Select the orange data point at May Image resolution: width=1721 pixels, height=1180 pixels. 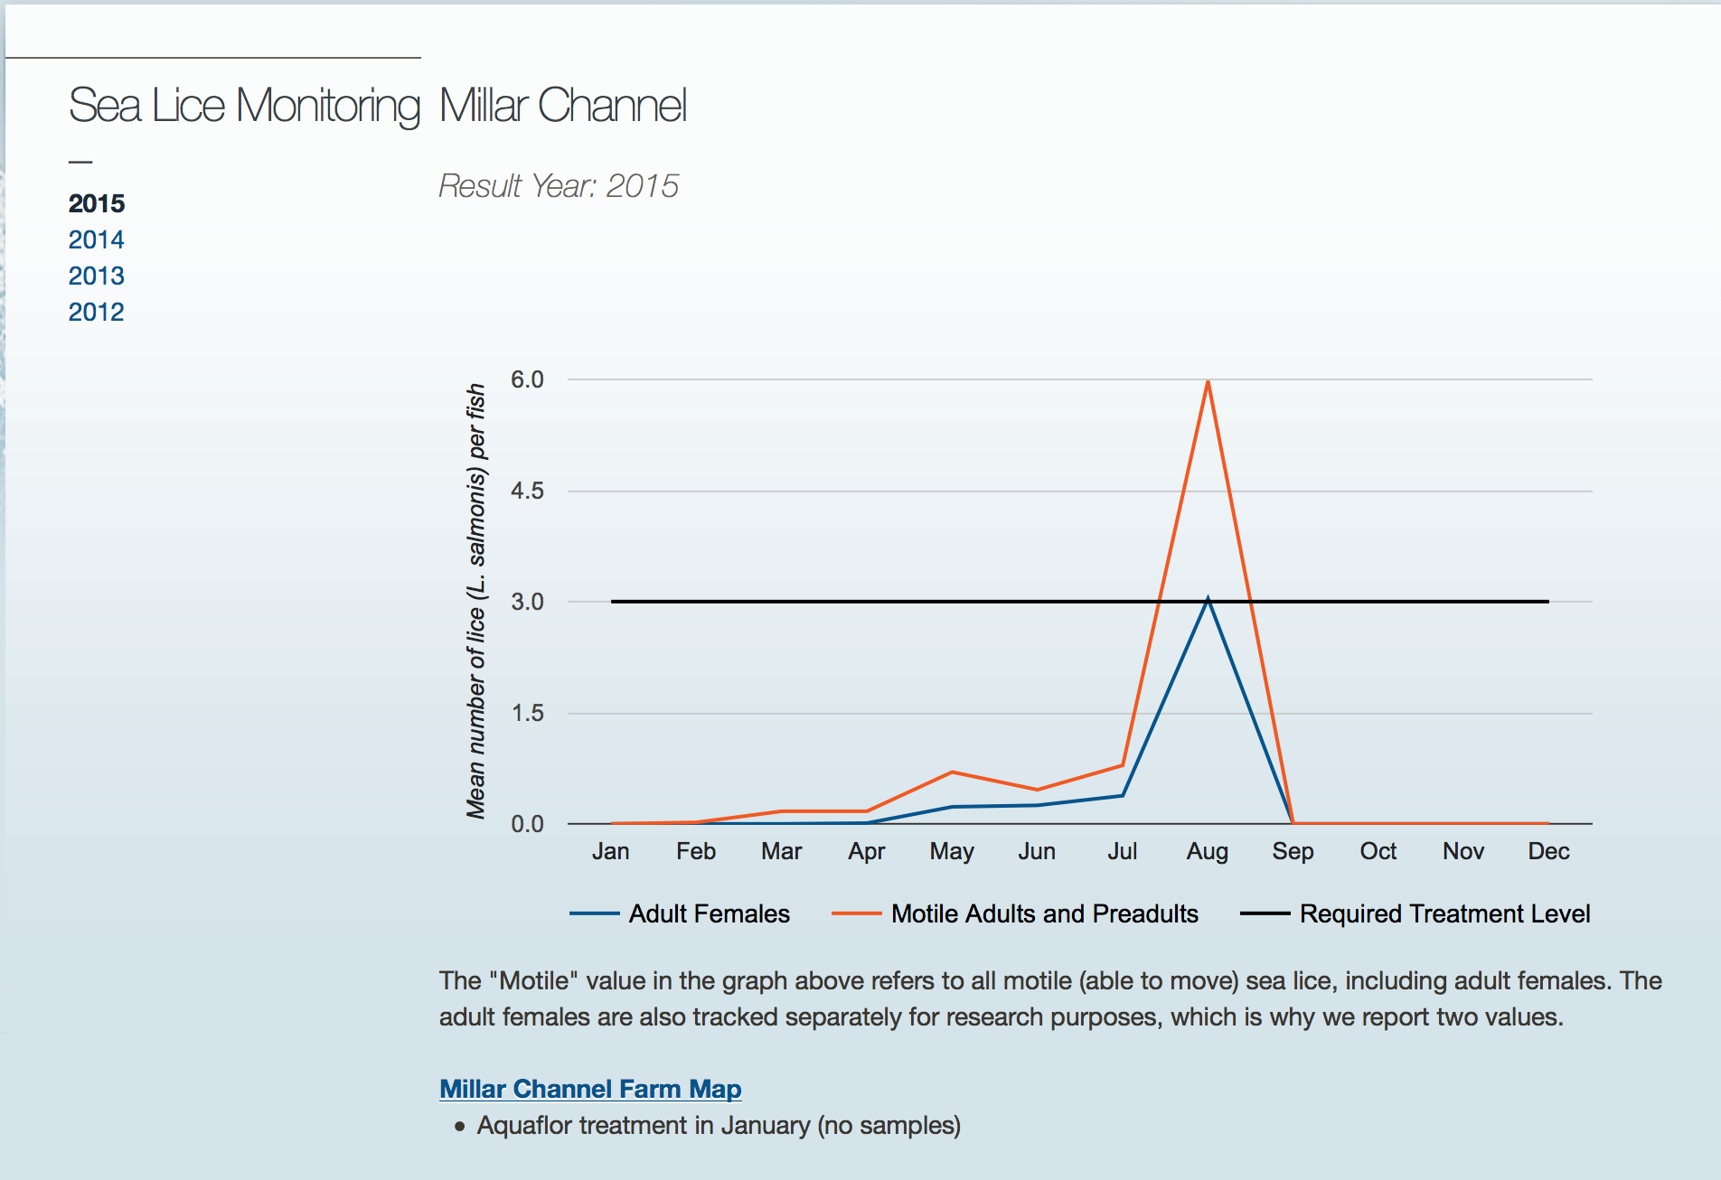952,773
